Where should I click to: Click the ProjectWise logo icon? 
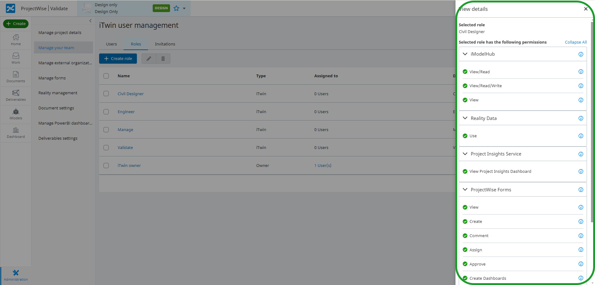[x=11, y=8]
